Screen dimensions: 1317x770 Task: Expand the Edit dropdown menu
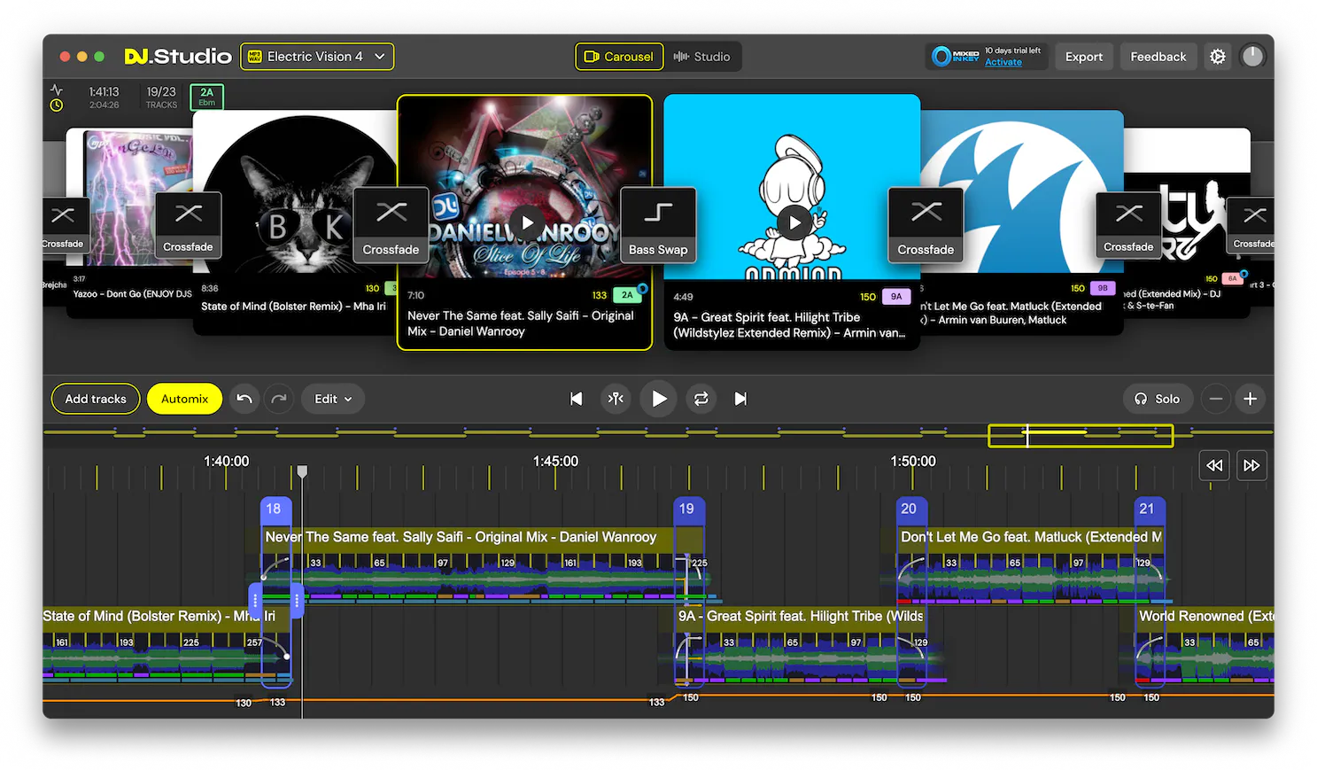coord(333,399)
